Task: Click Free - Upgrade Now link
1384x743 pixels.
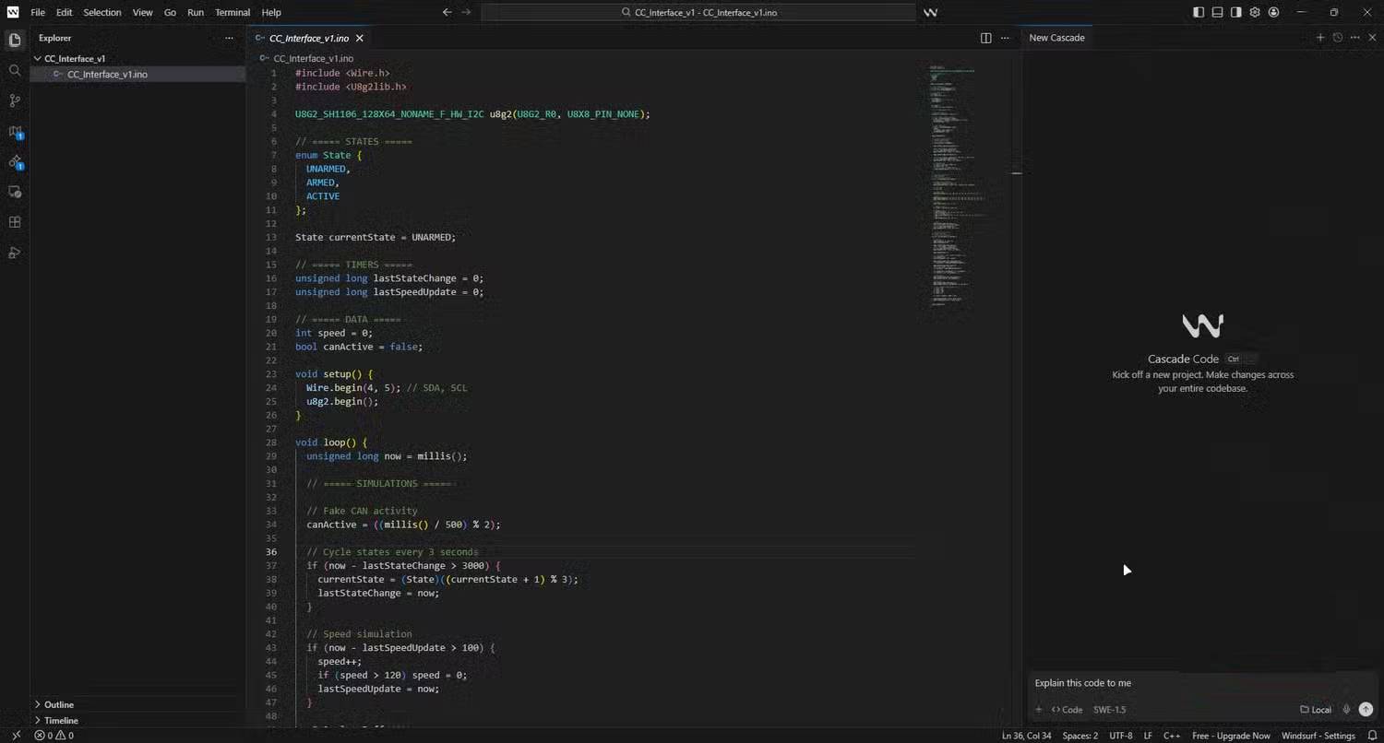Action: (x=1231, y=736)
